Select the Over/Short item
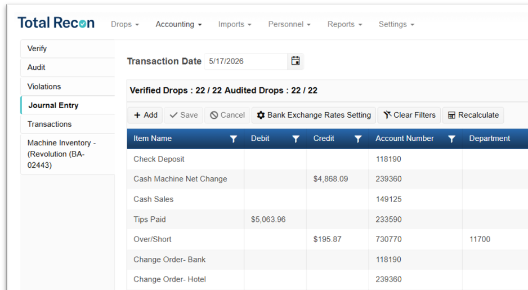The image size is (528, 290). 152,239
